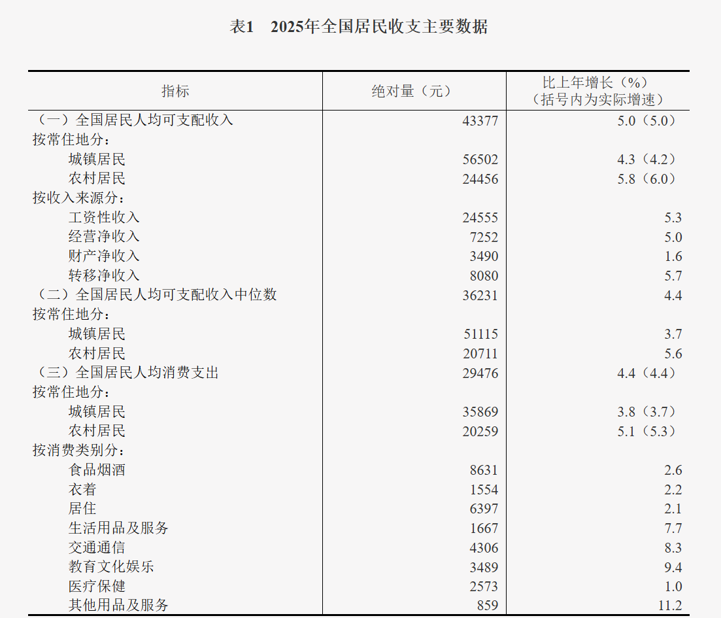Click the row label （一）全国居民人均可支配收入

tap(133, 120)
